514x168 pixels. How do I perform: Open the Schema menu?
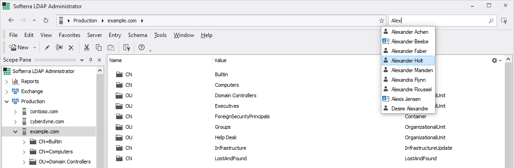(137, 35)
